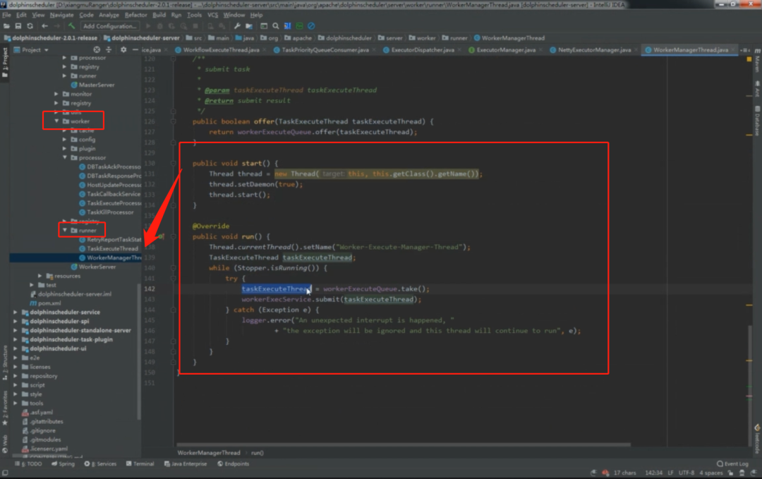Switch to WorkflowExecuteThread.java tab
This screenshot has width=762, height=479.
[x=221, y=49]
